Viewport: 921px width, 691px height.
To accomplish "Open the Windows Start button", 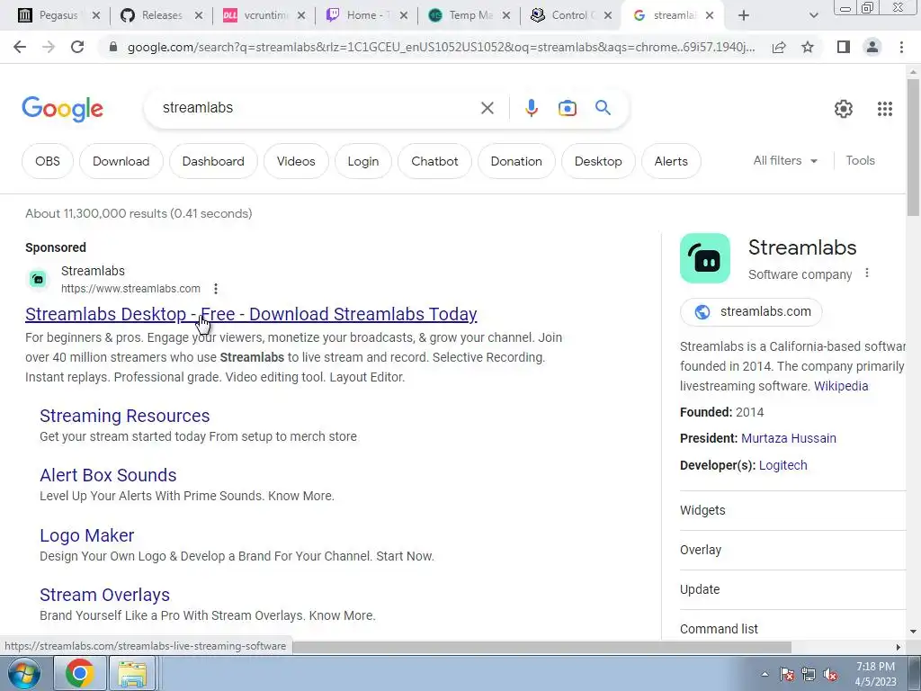I will coord(24,673).
